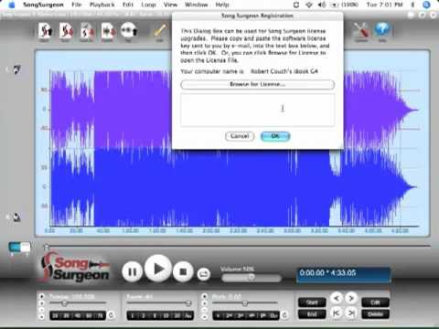Stop the song playback

183,271
